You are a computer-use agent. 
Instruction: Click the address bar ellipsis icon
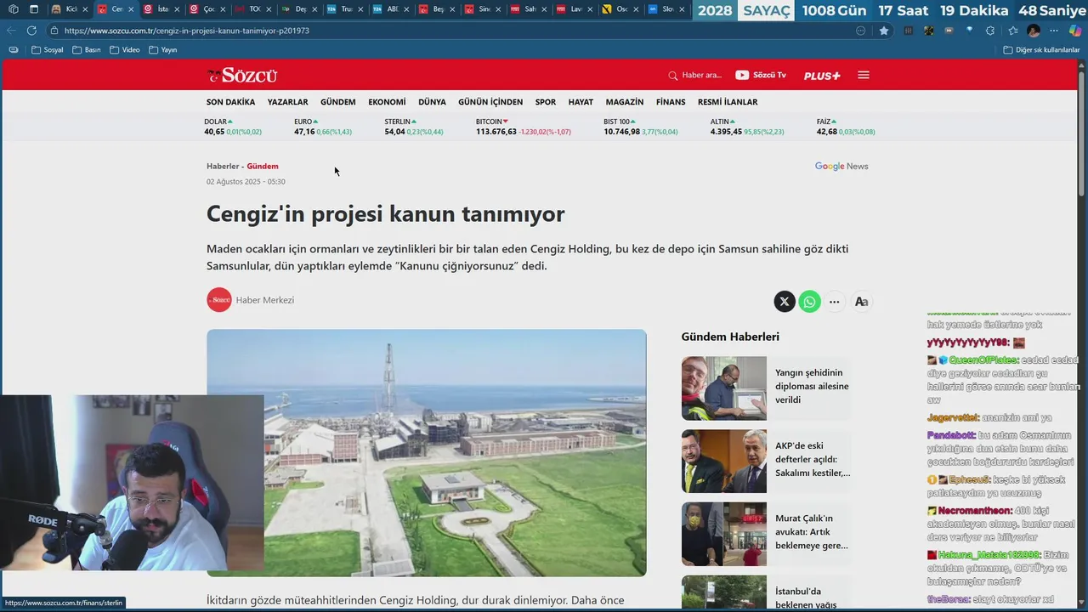(x=861, y=31)
